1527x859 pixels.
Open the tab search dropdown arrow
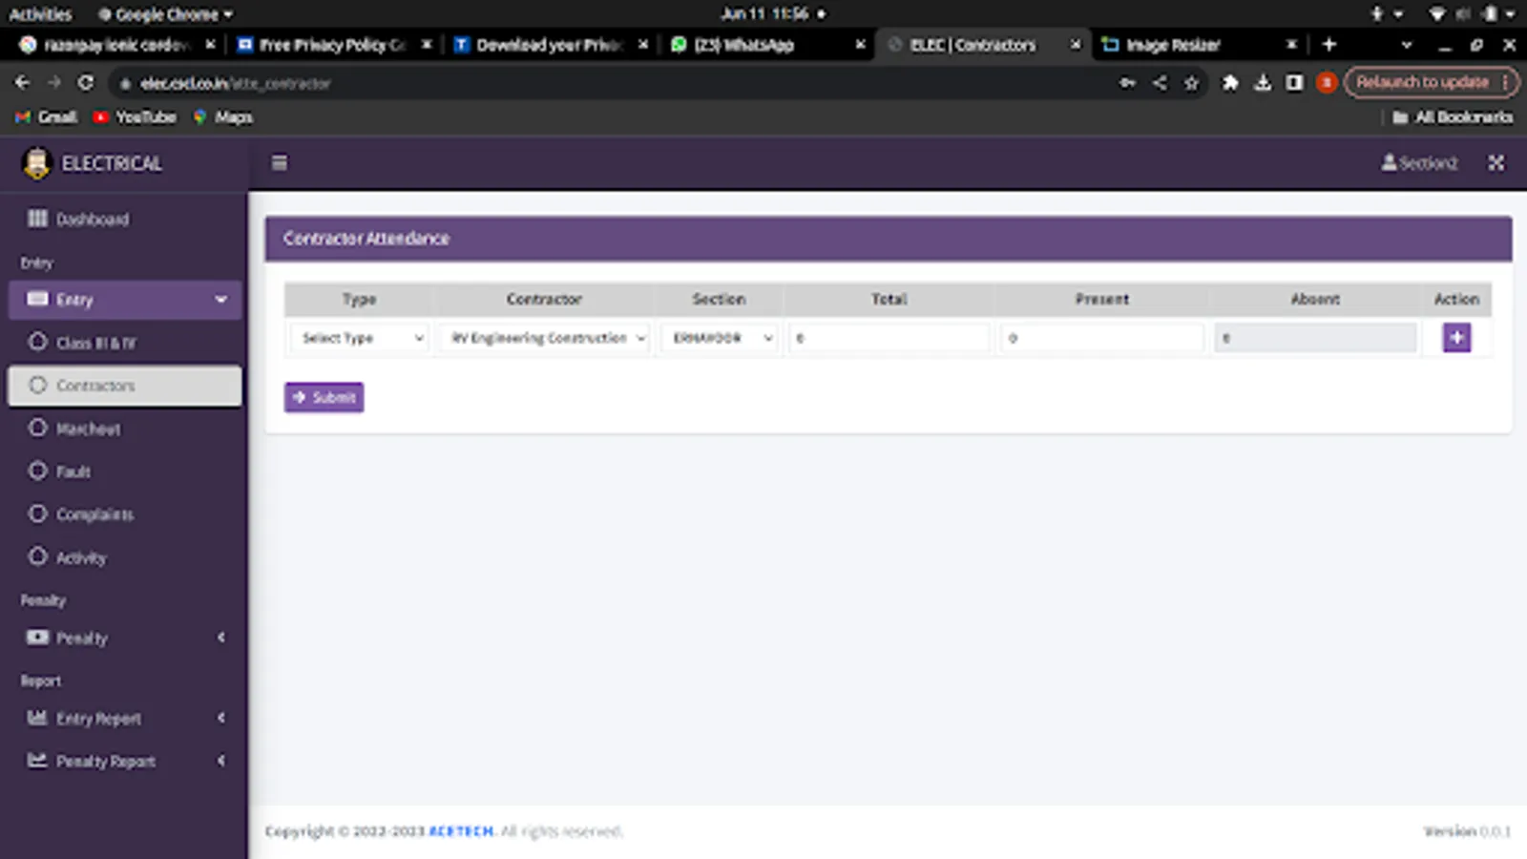coord(1406,45)
